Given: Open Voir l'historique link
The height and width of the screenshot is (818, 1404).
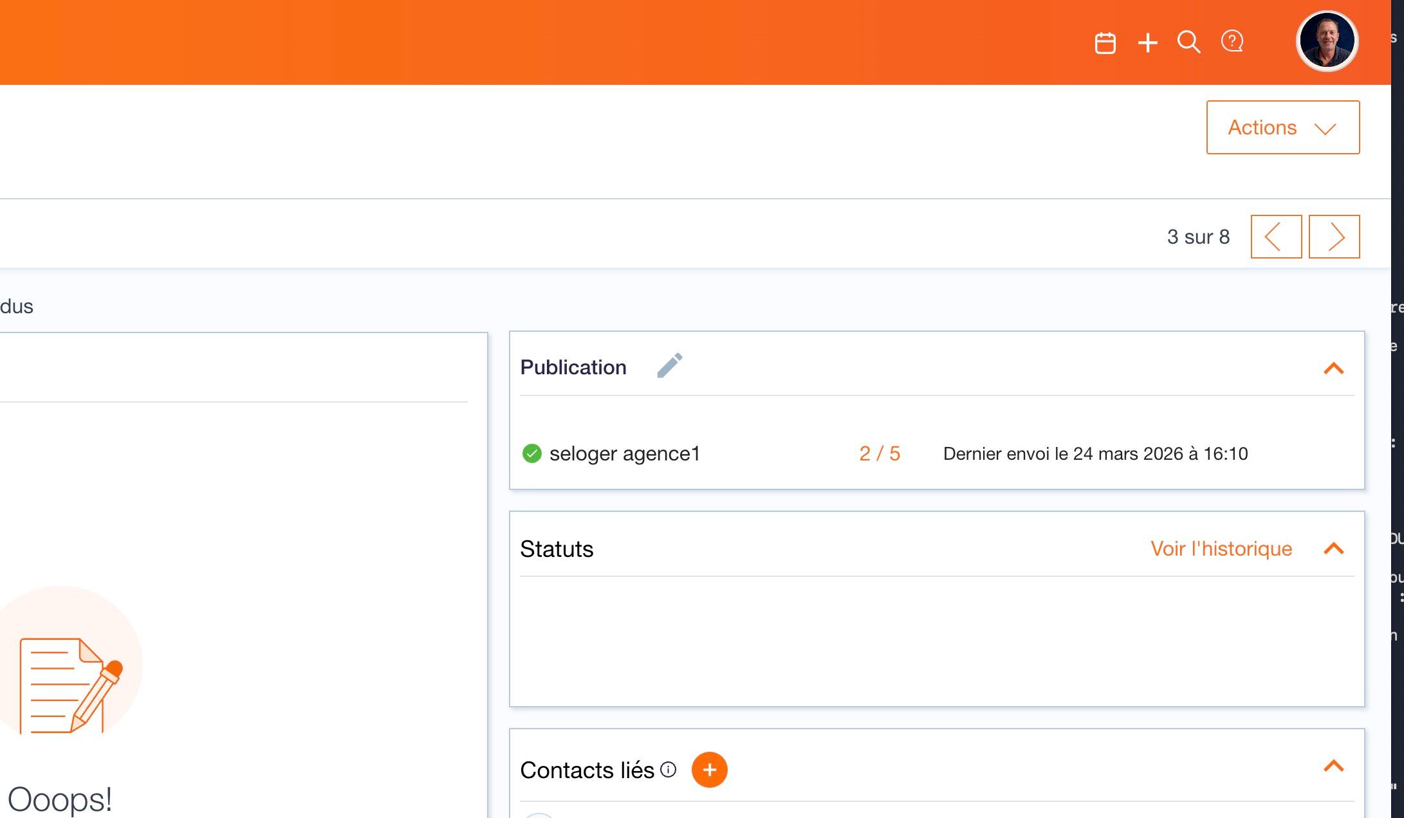Looking at the screenshot, I should click(x=1221, y=549).
